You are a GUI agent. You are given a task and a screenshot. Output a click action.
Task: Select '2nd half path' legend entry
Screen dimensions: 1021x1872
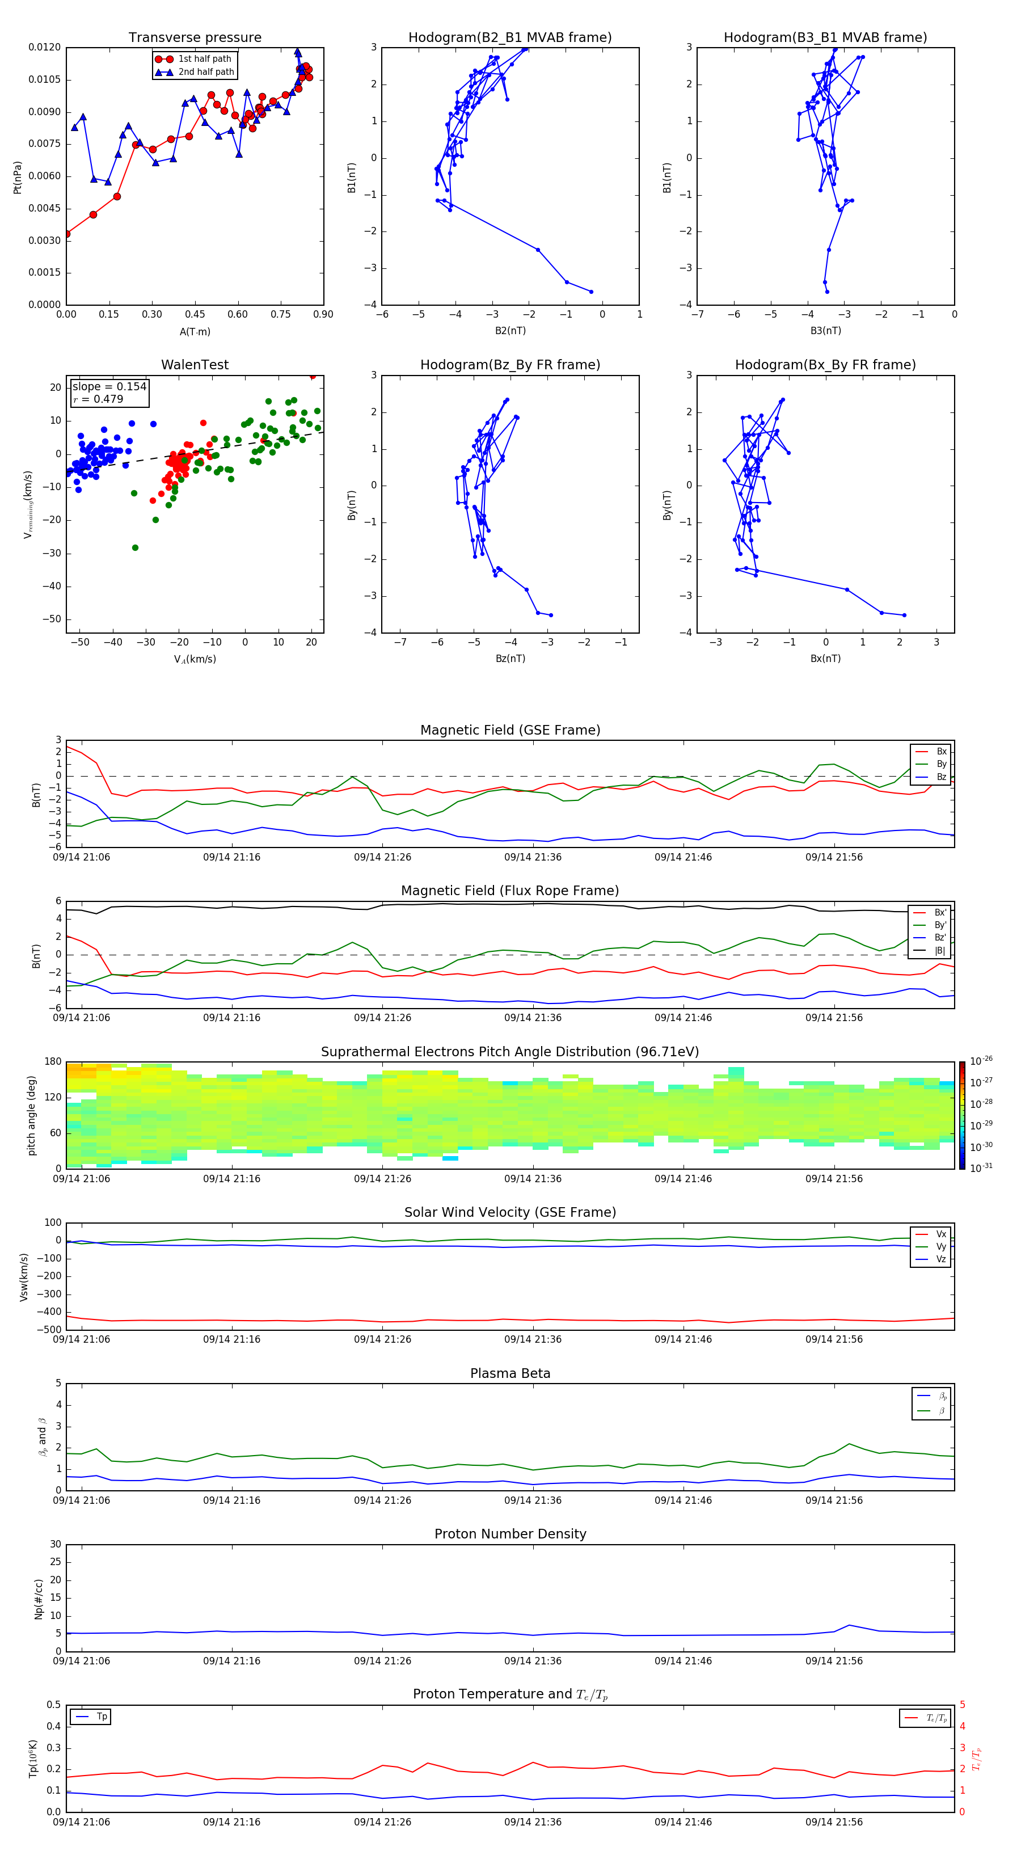(x=194, y=72)
